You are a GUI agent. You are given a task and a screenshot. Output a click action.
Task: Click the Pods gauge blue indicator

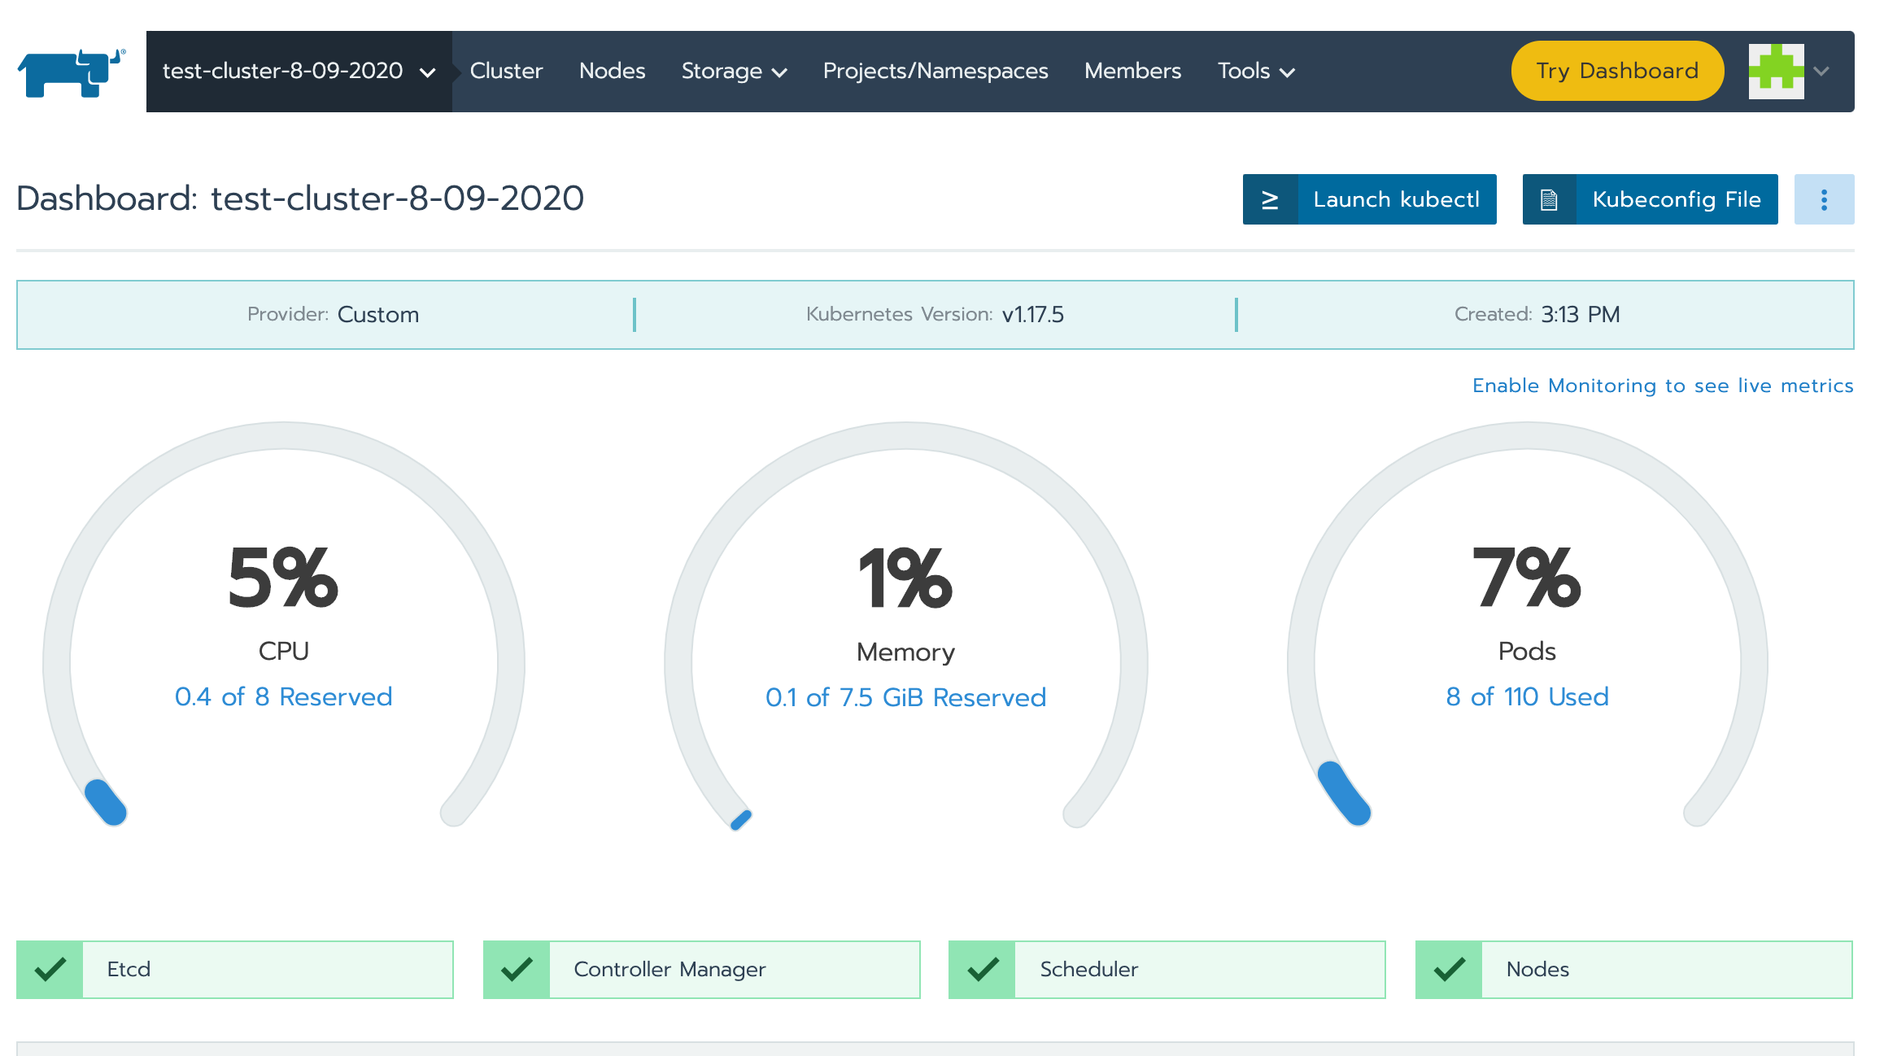1344,793
